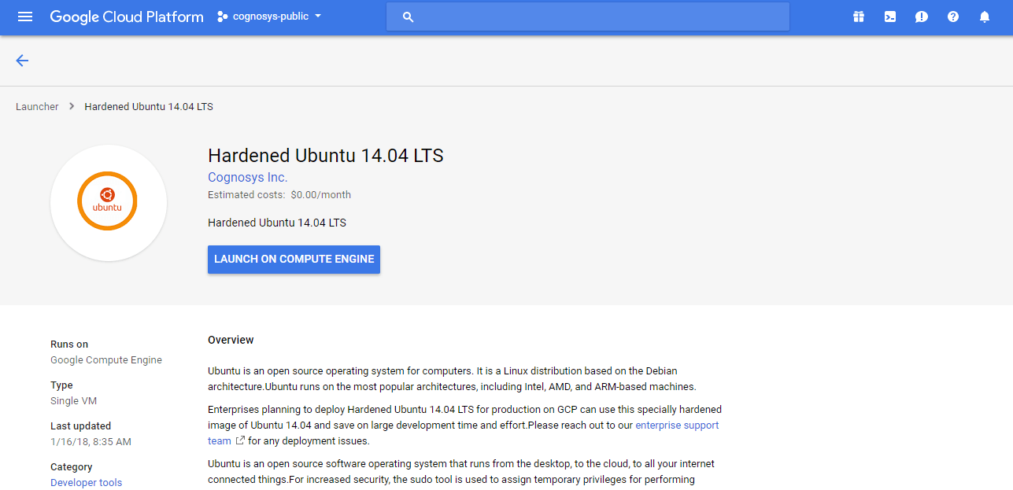Open the Help question mark menu
The height and width of the screenshot is (490, 1013).
pos(952,17)
